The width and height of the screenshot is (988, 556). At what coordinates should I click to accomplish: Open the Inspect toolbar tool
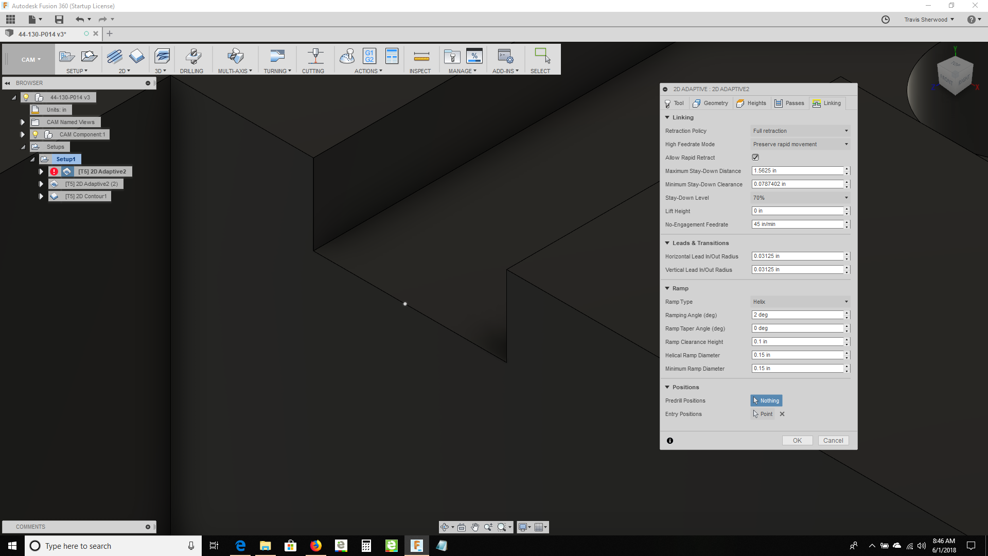(421, 58)
